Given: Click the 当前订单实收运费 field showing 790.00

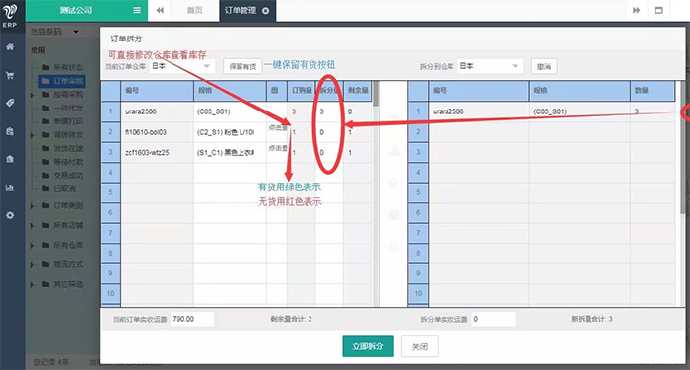Looking at the screenshot, I should click(x=192, y=319).
